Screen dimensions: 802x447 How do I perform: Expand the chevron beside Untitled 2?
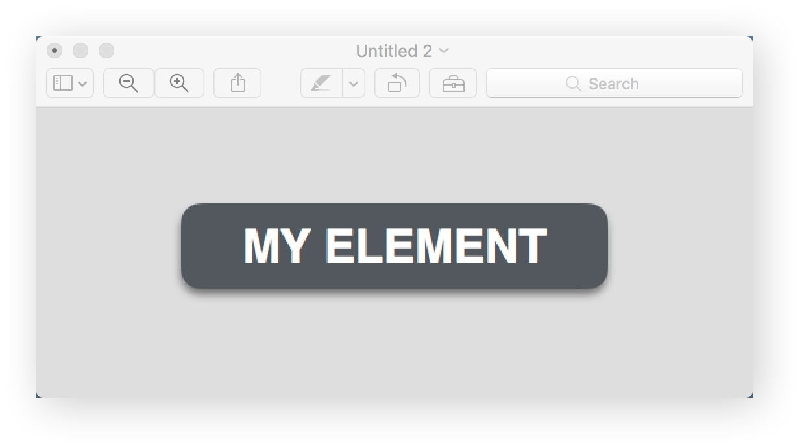tap(444, 51)
